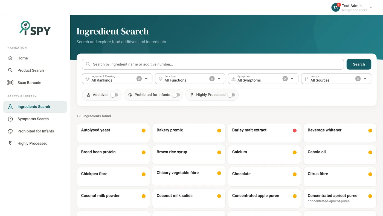Click the Test Admin user name
Viewport: 383px width, 216px height.
[352, 5]
